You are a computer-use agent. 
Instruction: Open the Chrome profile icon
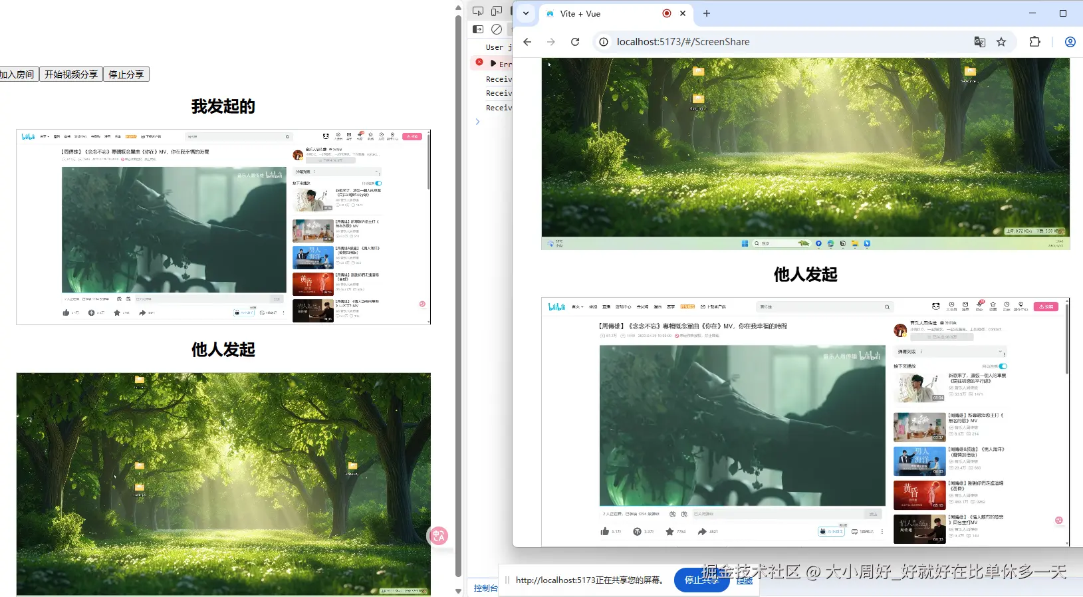[1070, 42]
